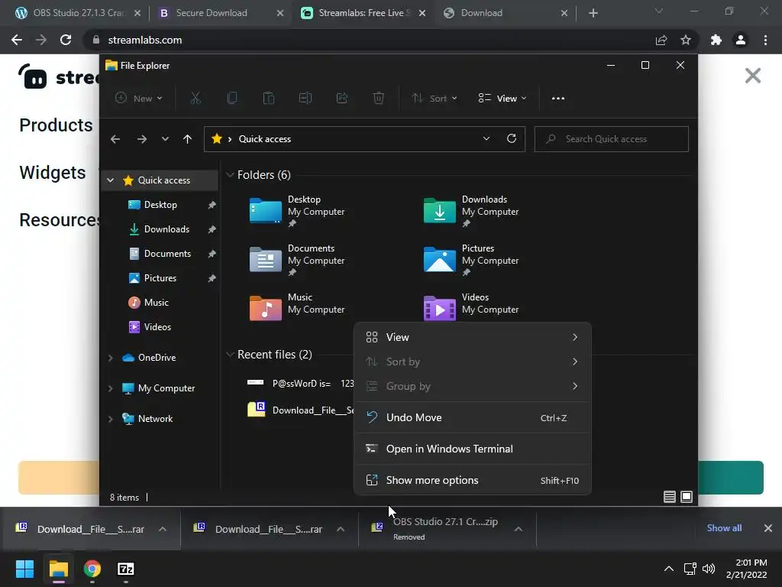782x587 pixels.
Task: Open the Videos folder icon in Folders section
Action: pyautogui.click(x=439, y=308)
